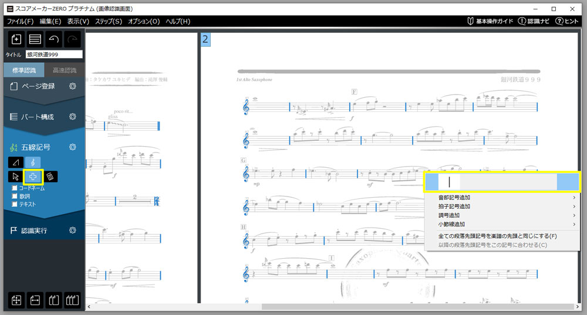Switch to 高速認識 tab
587x315 pixels.
[65, 70]
